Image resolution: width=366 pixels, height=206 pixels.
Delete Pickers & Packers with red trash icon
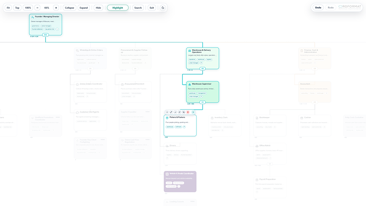pyautogui.click(x=188, y=112)
